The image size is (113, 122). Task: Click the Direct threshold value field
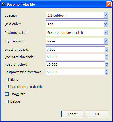[75, 49]
